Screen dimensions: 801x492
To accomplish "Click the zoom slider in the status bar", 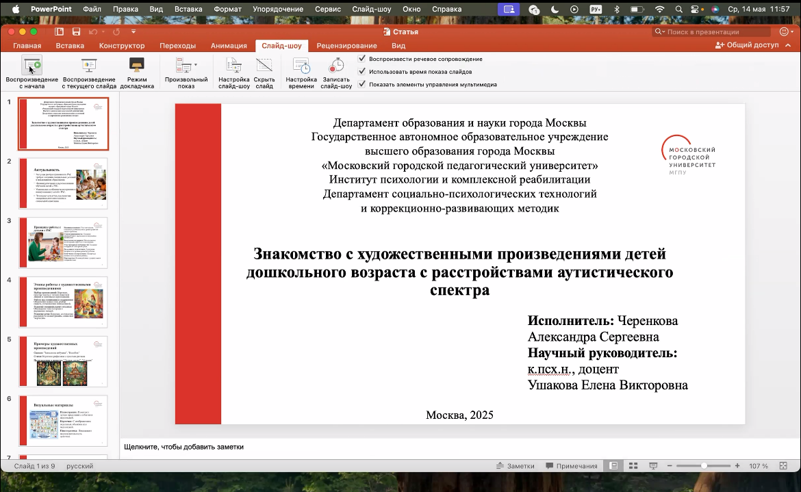I will [x=703, y=466].
